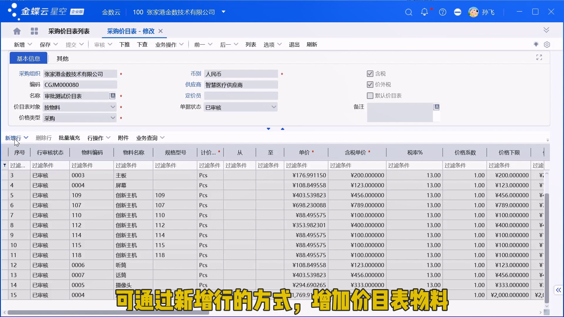
Task: Switch to 其他 tab
Action: tap(63, 59)
